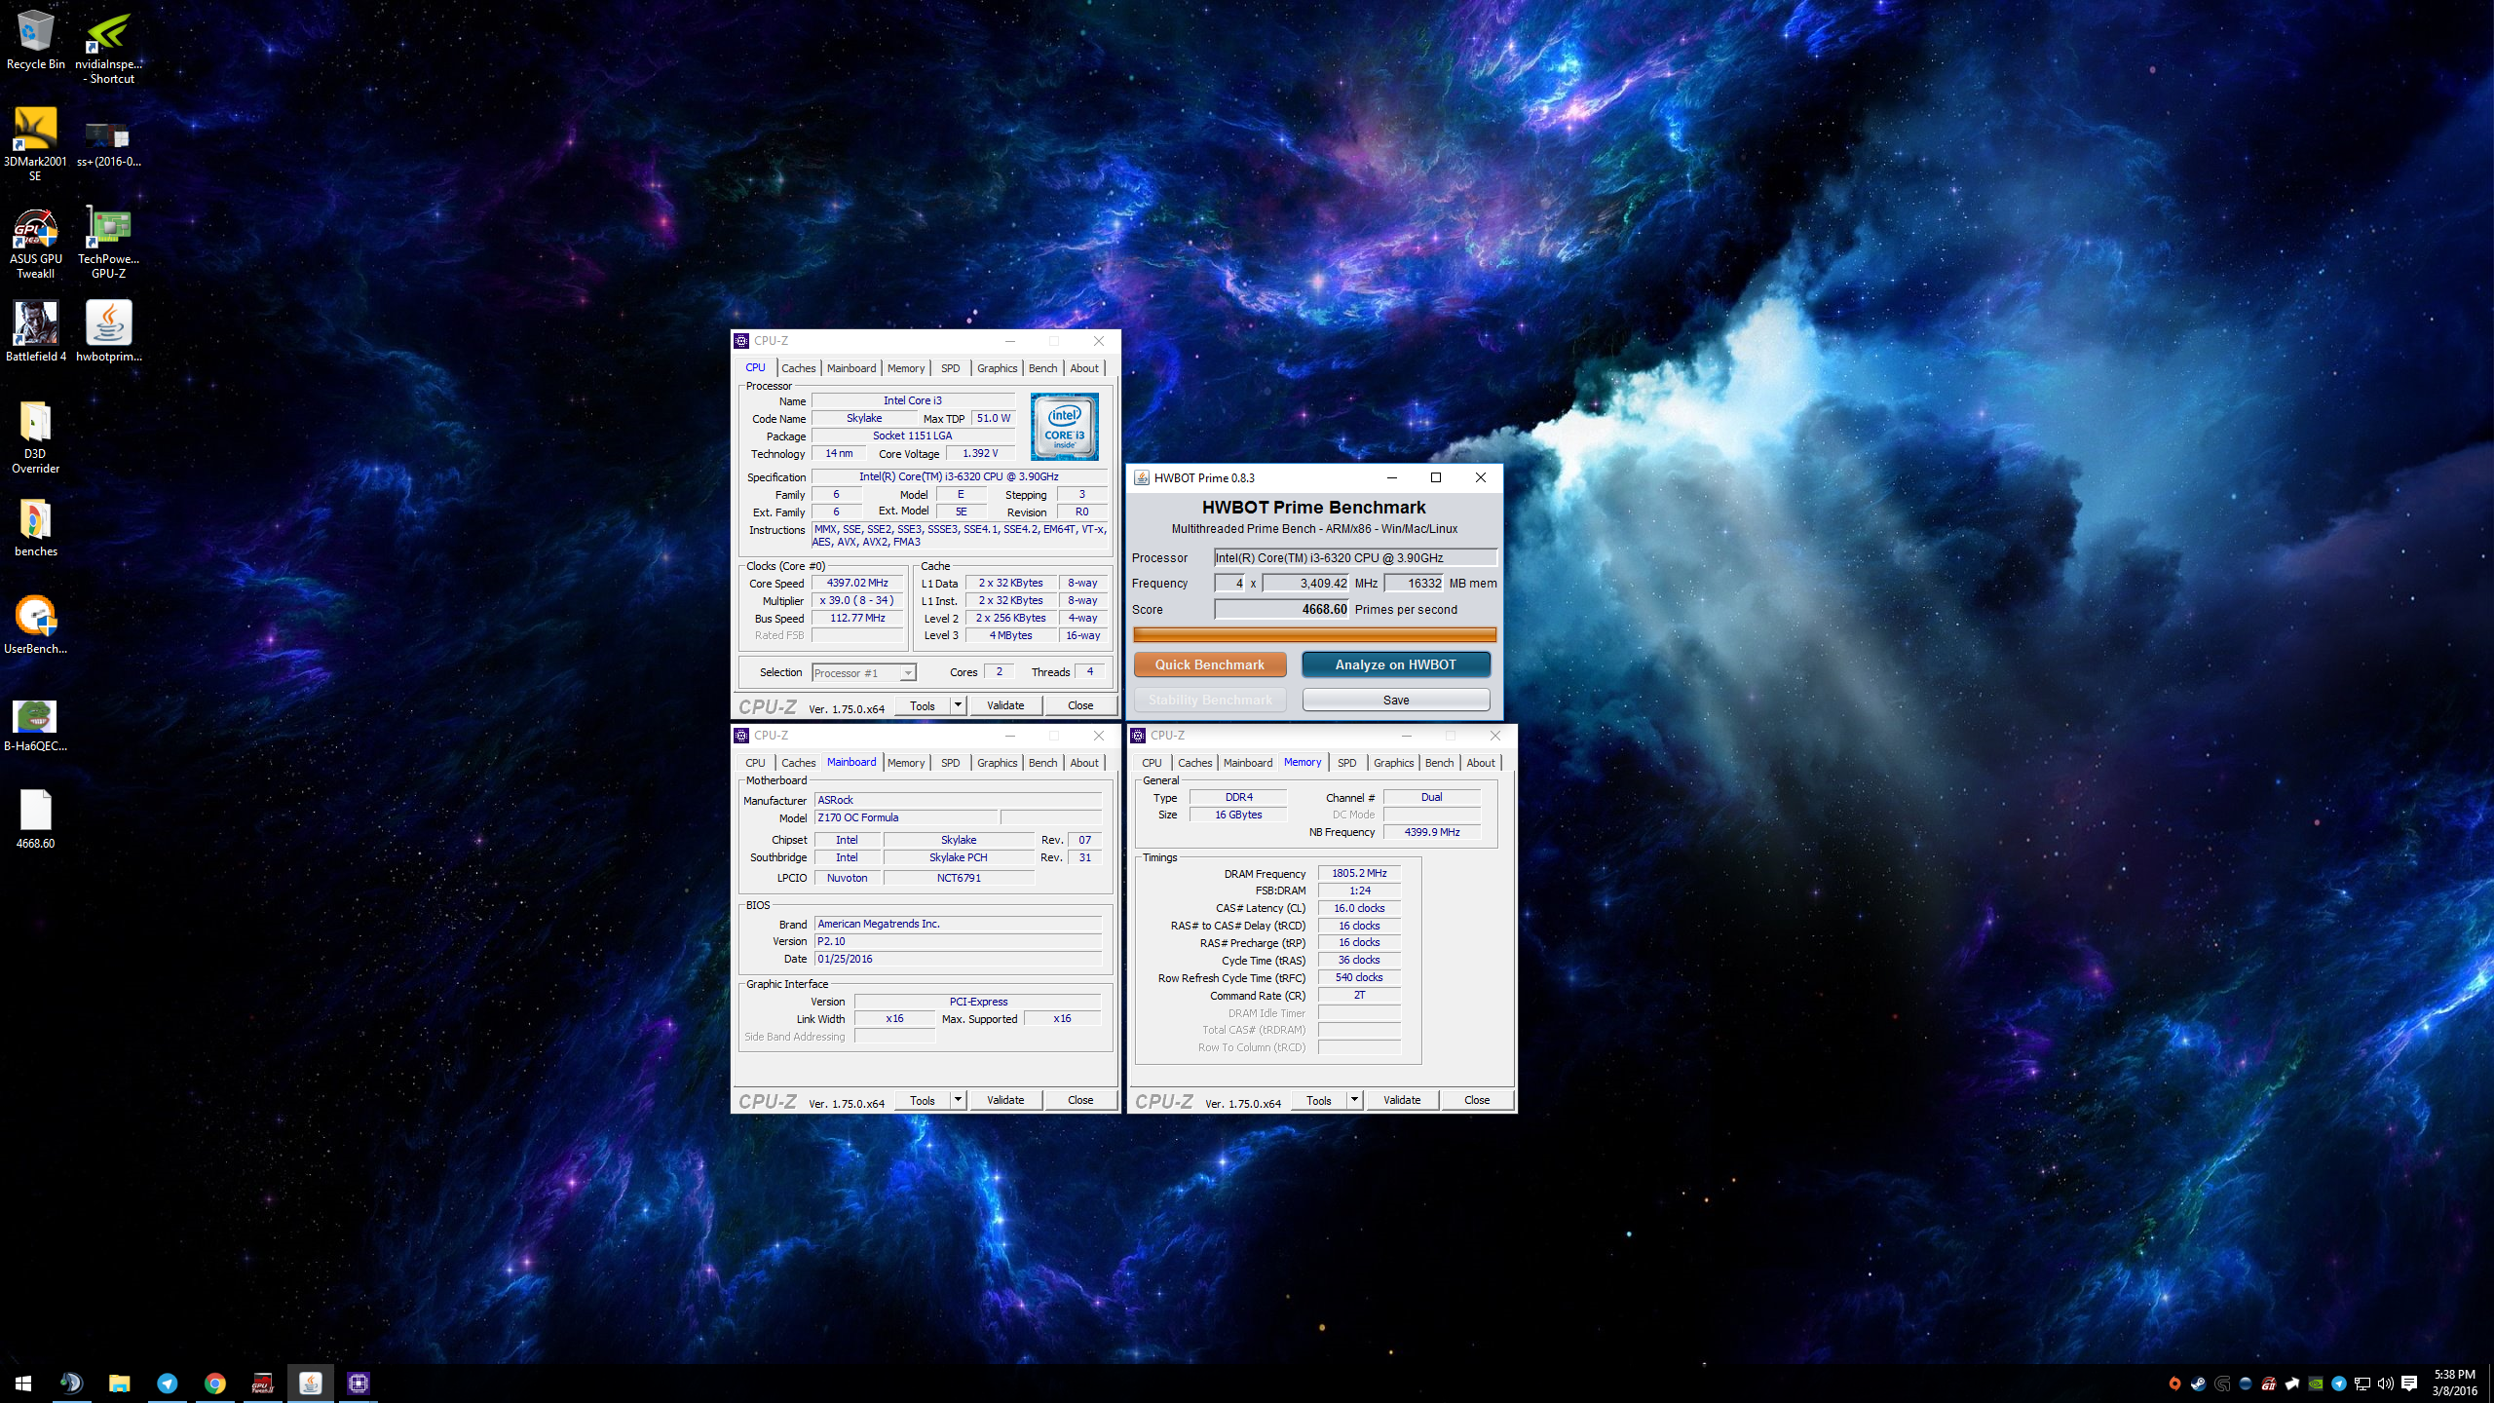Click Validate in the top CPU-Z window
The width and height of the screenshot is (2494, 1403).
(1005, 705)
